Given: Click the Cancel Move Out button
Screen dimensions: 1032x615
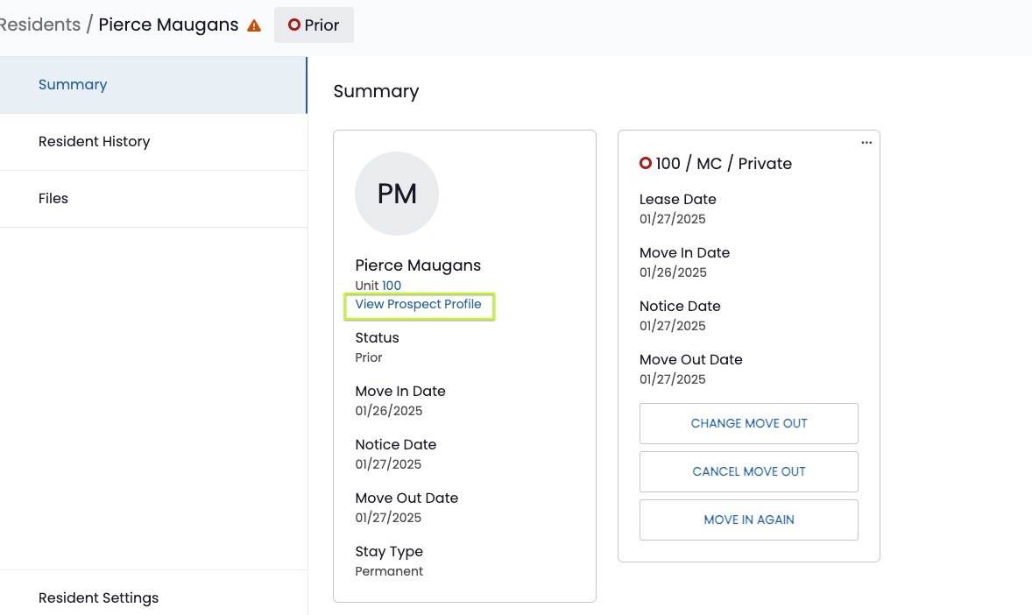Looking at the screenshot, I should [x=748, y=471].
